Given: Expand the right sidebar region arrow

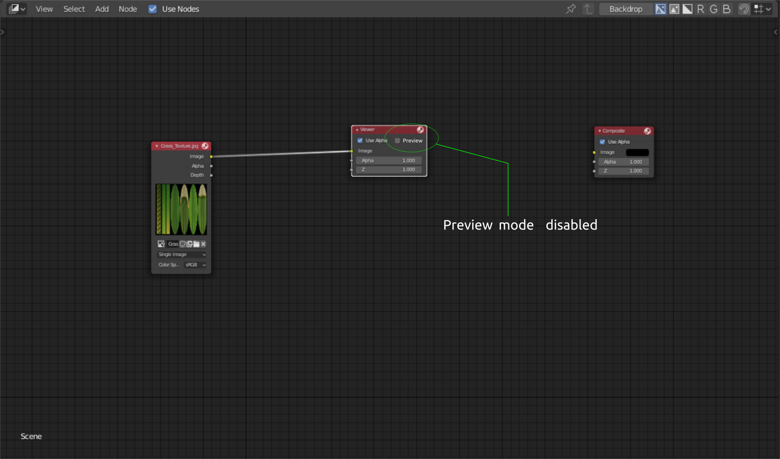Looking at the screenshot, I should tap(776, 32).
